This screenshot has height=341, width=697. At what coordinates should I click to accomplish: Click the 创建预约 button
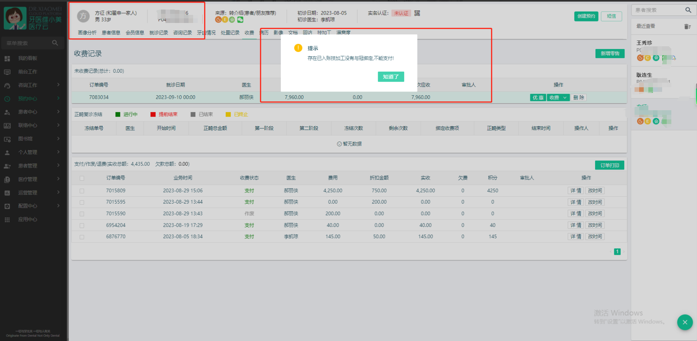586,16
